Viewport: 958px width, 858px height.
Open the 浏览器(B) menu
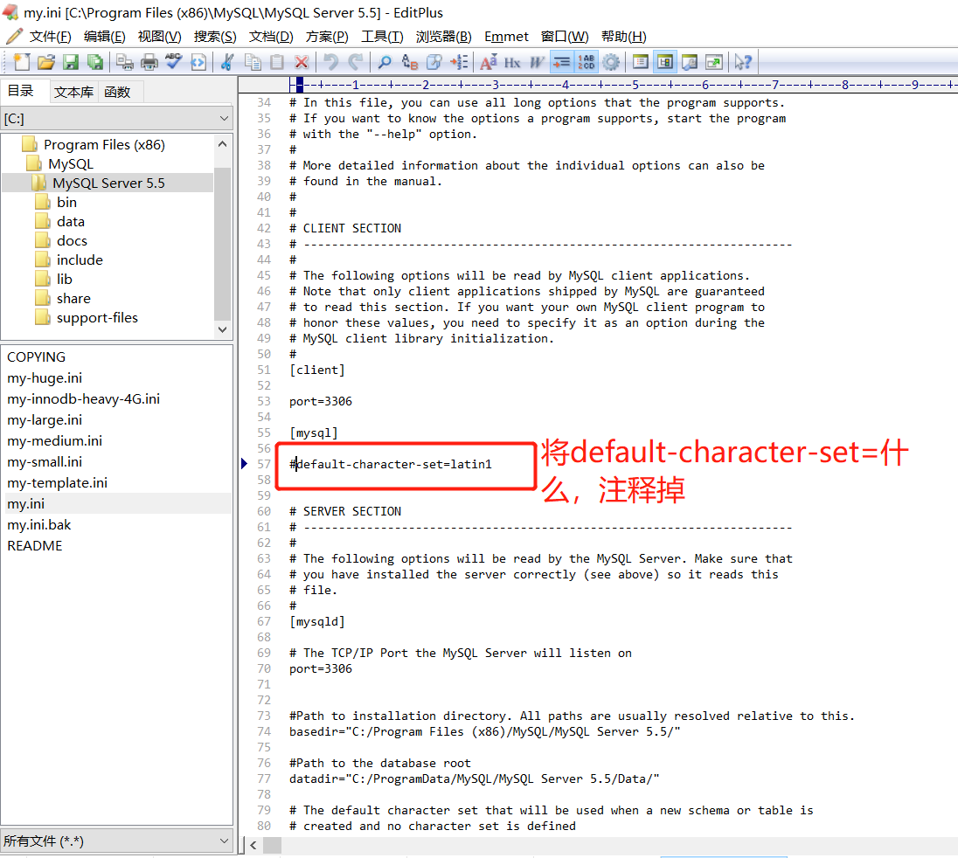click(x=443, y=37)
